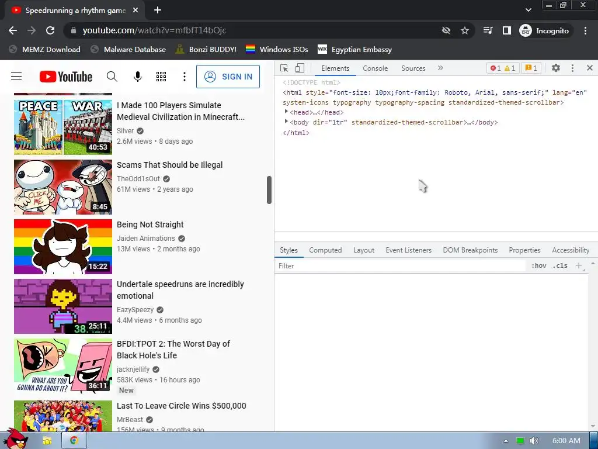Open the jacknjellify channel name
This screenshot has width=598, height=449.
click(133, 369)
